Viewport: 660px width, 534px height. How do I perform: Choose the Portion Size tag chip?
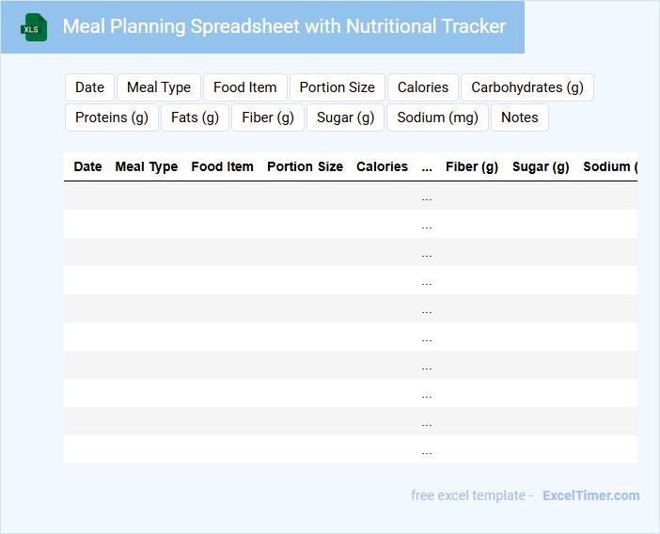tap(337, 87)
